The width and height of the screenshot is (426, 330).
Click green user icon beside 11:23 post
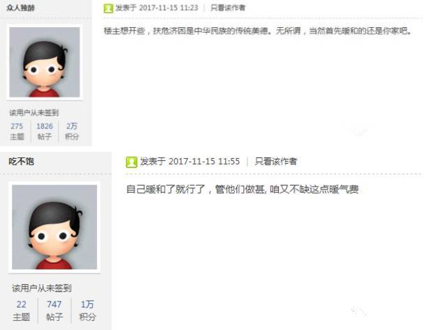(108, 8)
